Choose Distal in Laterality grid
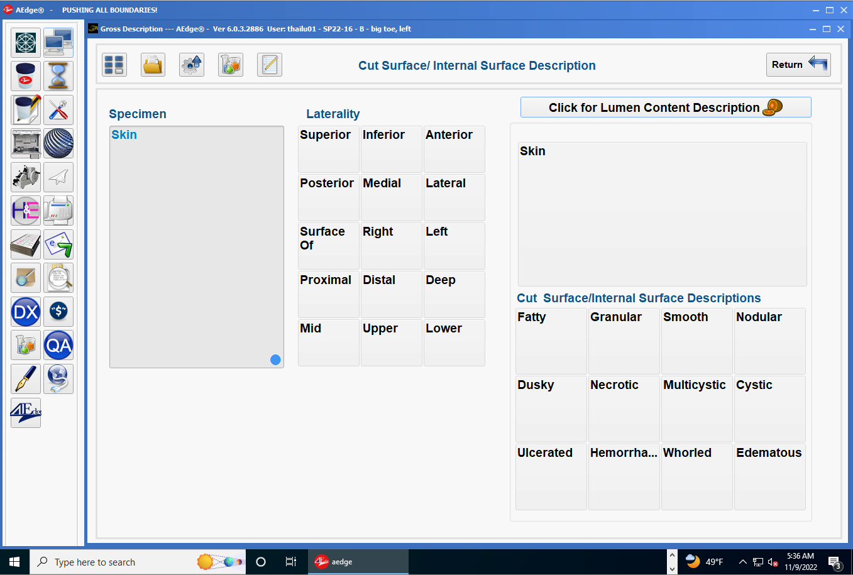853x575 pixels. coord(392,295)
